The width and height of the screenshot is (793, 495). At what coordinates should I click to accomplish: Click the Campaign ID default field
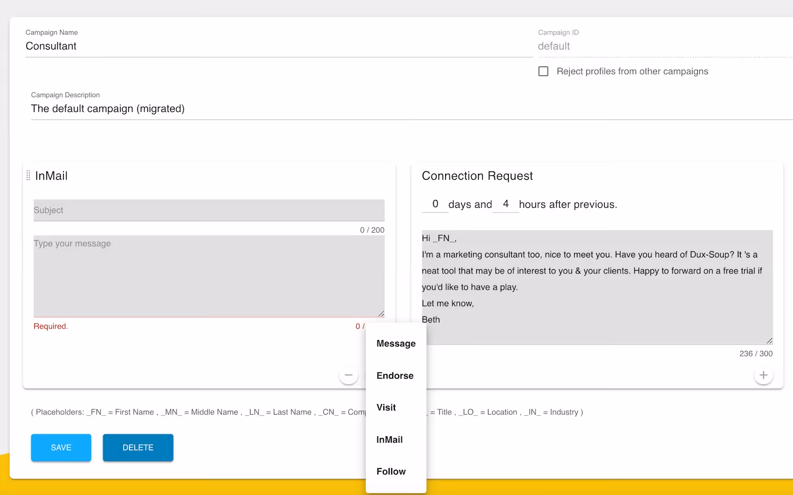(665, 47)
